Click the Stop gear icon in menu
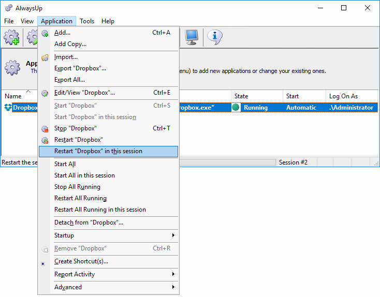The width and height of the screenshot is (380, 297). coord(45,129)
